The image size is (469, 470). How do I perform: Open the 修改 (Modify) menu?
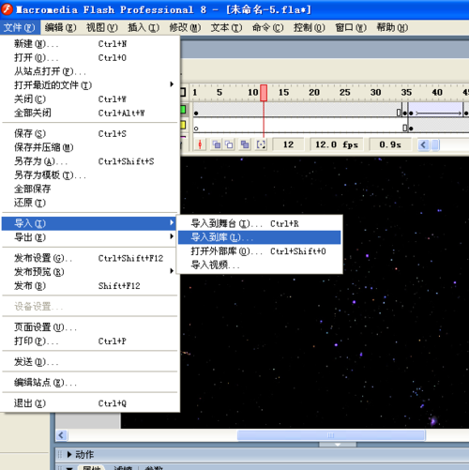185,27
